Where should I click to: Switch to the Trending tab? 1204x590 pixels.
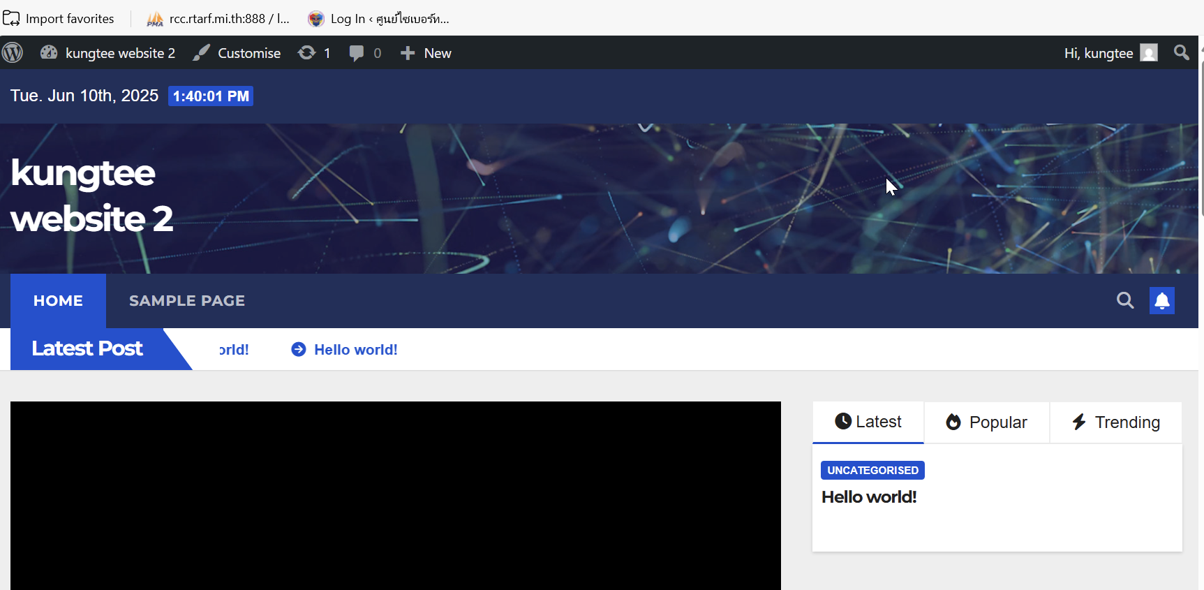1116,422
